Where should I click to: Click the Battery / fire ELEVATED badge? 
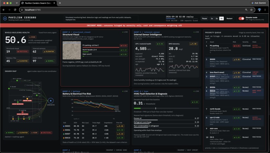(22, 61)
